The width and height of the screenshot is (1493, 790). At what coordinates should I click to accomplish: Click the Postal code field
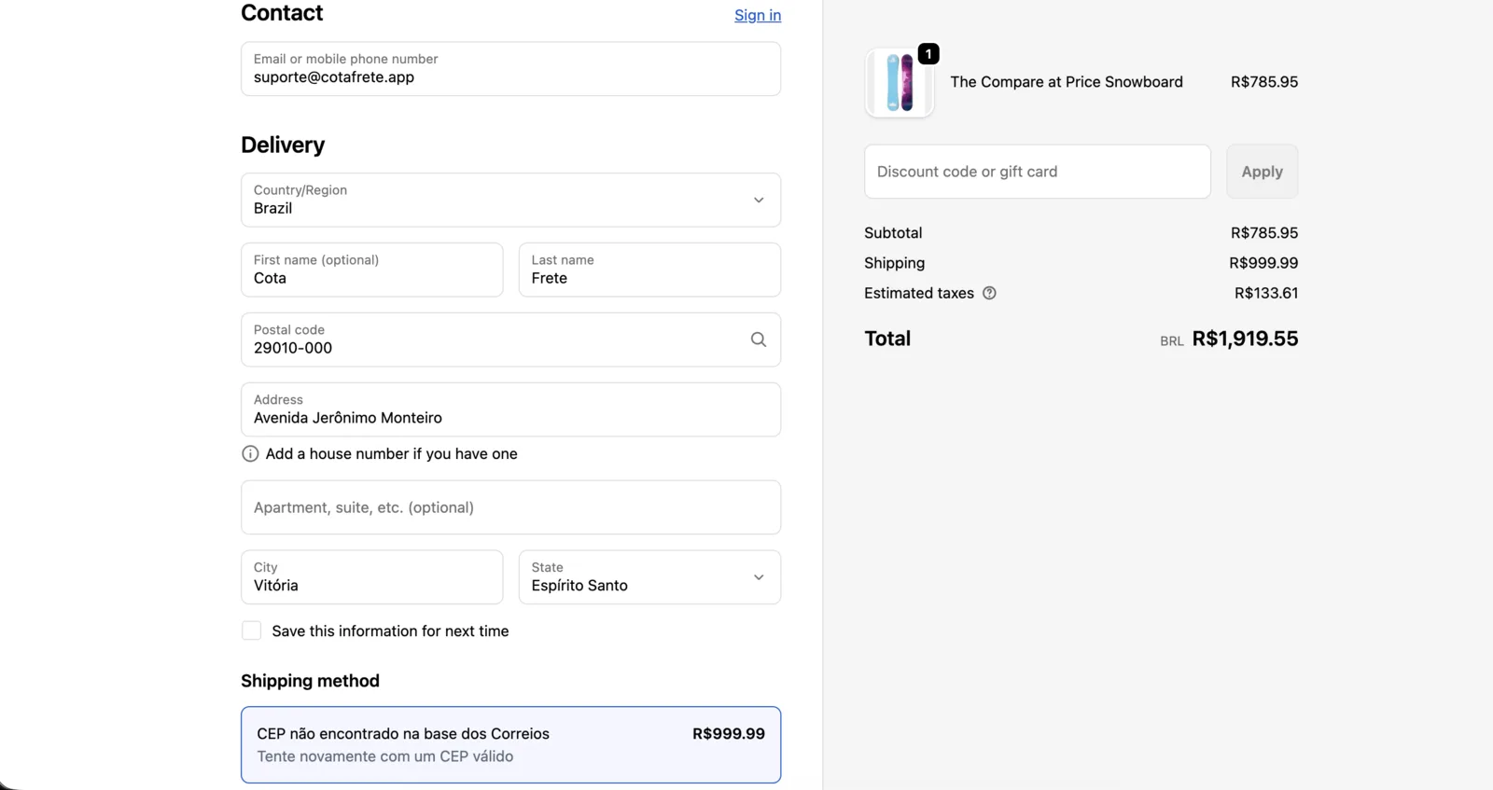510,340
